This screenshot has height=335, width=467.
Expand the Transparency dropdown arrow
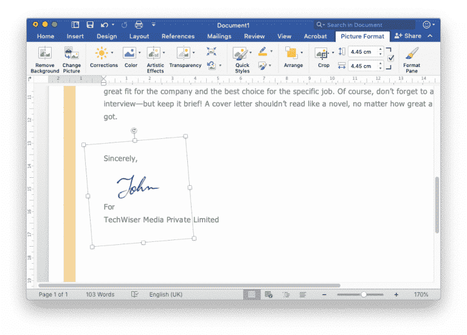[x=193, y=53]
